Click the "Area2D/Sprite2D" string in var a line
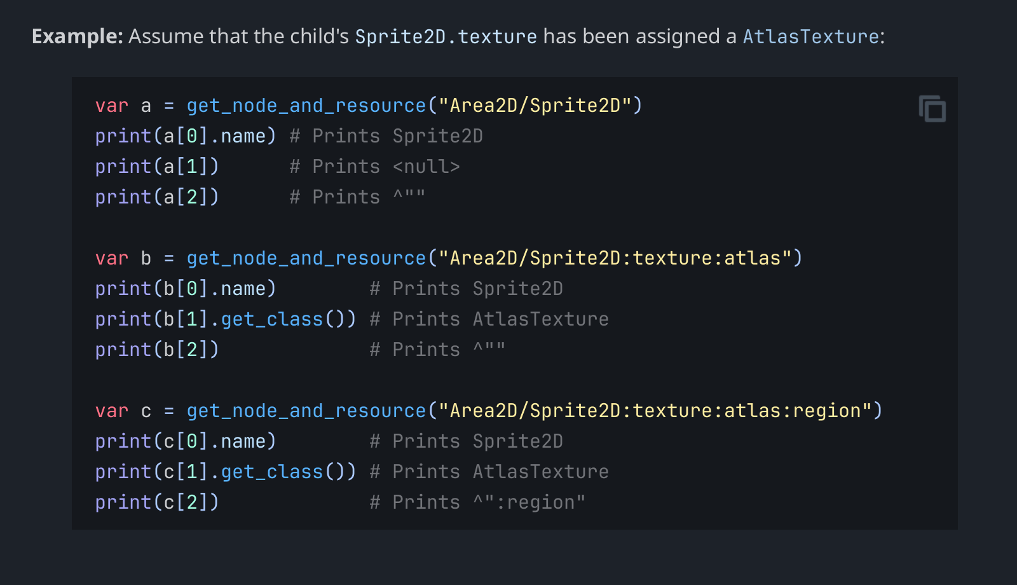This screenshot has height=585, width=1017. [535, 106]
